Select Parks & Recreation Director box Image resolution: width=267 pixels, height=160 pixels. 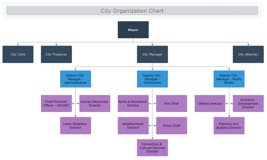point(133,103)
